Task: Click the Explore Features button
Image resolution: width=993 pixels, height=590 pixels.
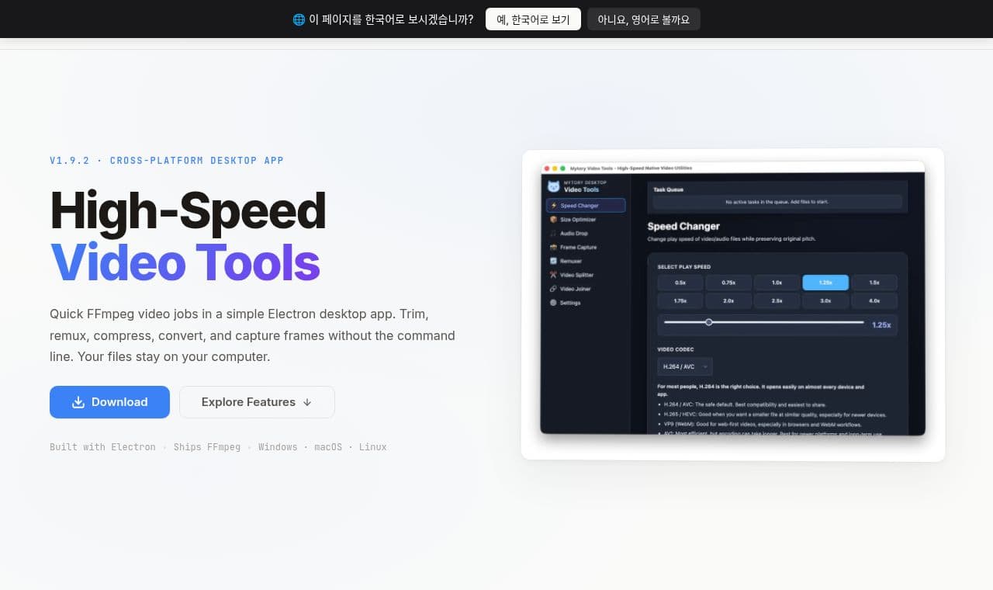Action: [257, 402]
